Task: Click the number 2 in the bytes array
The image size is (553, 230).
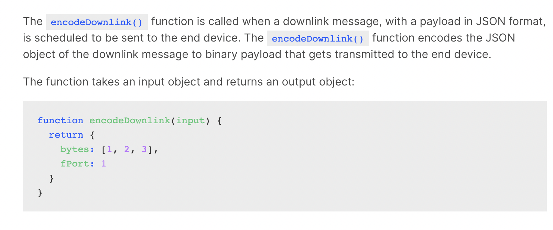Action: [127, 149]
